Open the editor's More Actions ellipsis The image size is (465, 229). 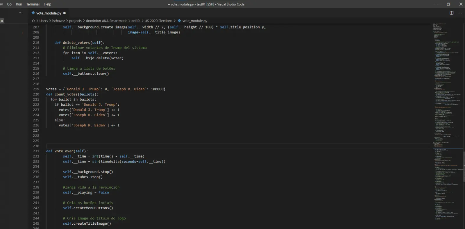(x=460, y=13)
